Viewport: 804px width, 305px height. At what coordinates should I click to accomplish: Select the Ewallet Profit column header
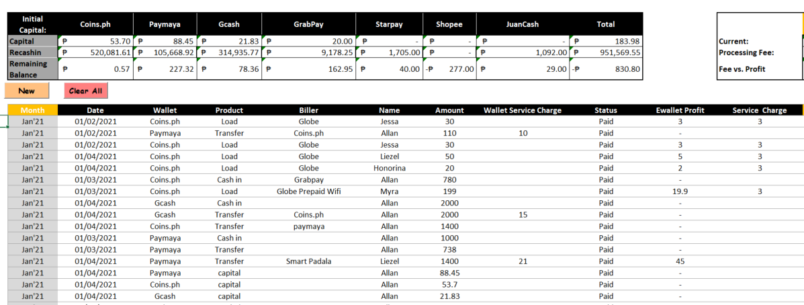(680, 110)
